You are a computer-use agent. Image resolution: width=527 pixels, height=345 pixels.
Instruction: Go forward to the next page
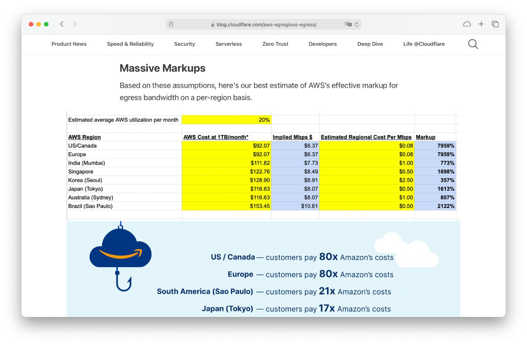coord(75,24)
